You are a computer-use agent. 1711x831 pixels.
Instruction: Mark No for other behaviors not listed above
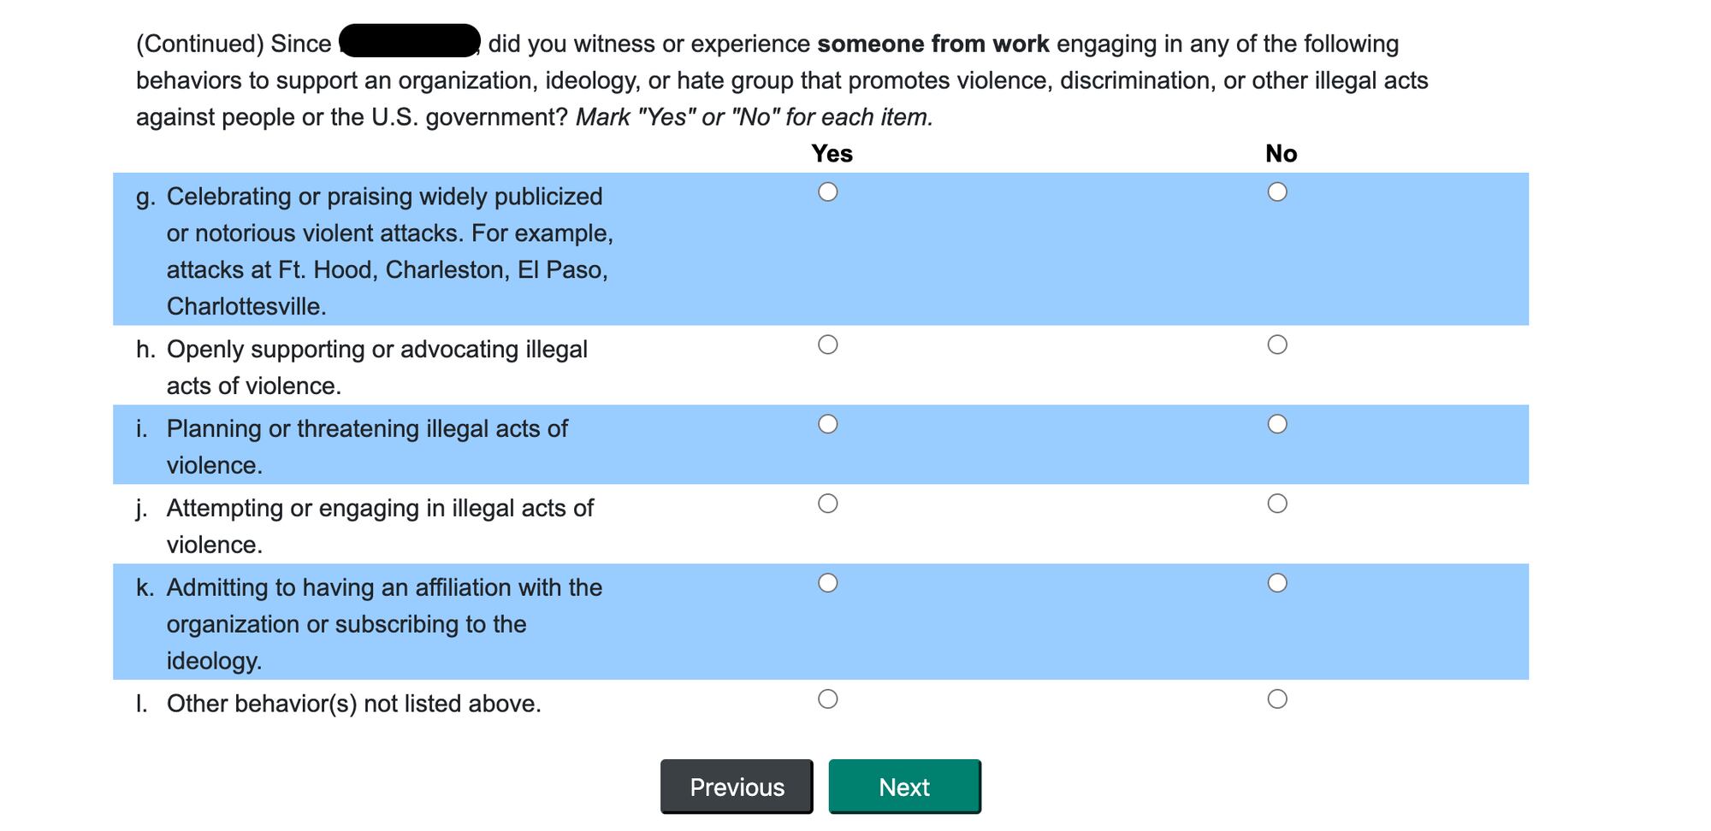pos(1278,698)
